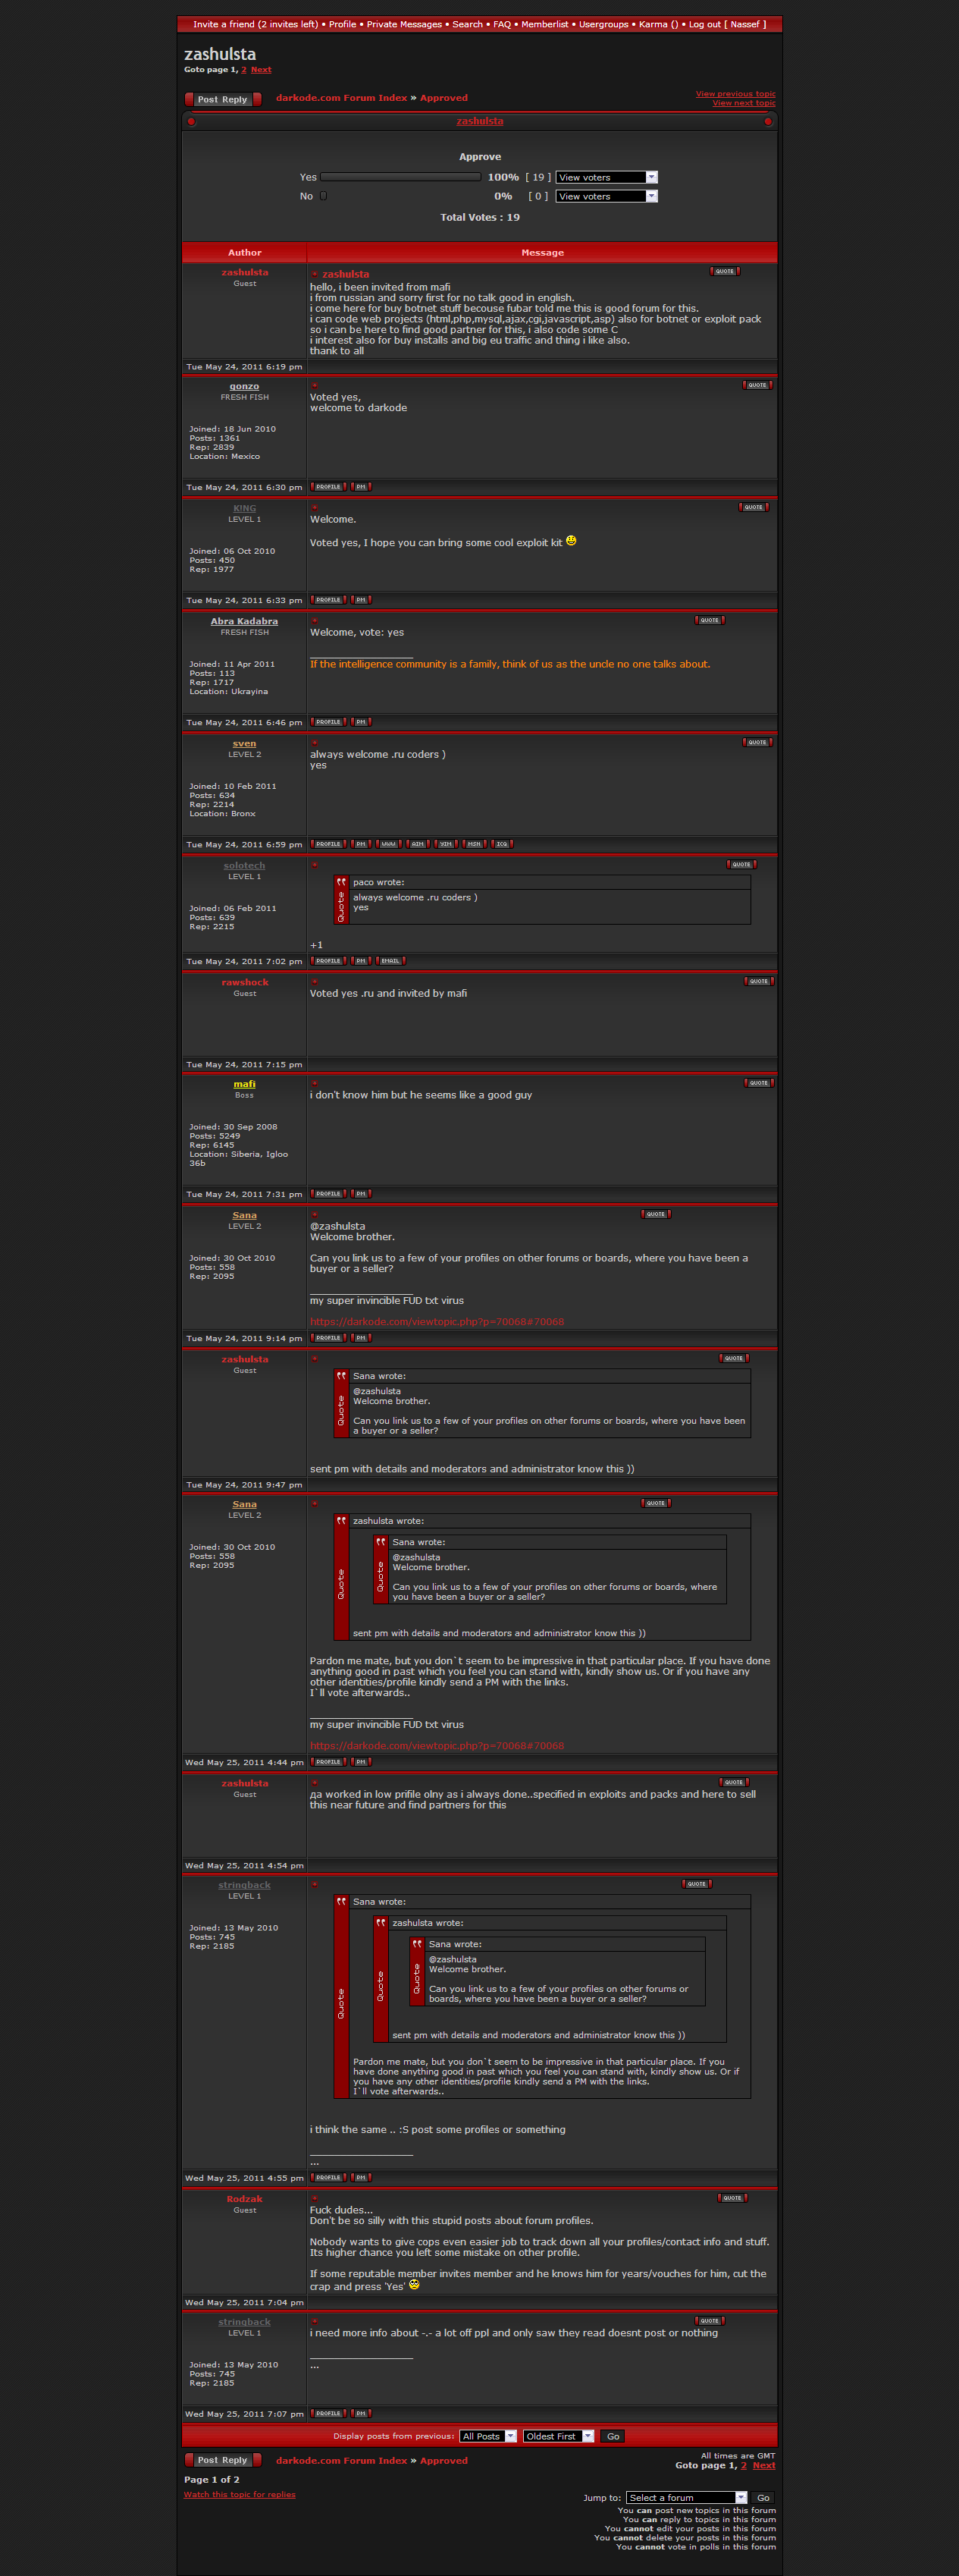Screen dimensions: 959x2576
Task: Click the Yes poll result bar
Action: tap(400, 177)
